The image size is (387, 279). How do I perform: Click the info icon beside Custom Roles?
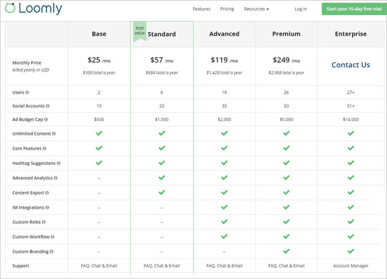point(44,222)
